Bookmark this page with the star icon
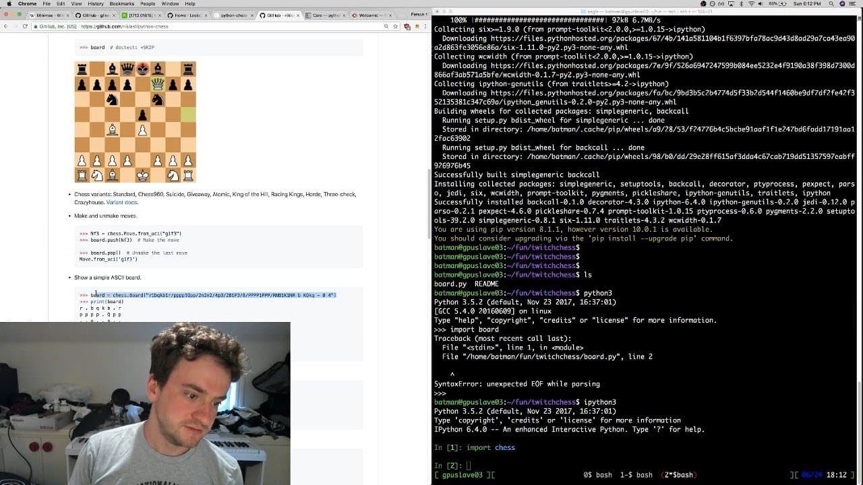 click(x=394, y=26)
